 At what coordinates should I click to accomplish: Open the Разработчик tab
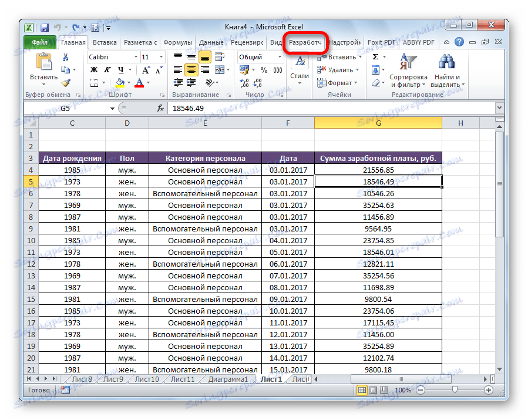pyautogui.click(x=305, y=42)
